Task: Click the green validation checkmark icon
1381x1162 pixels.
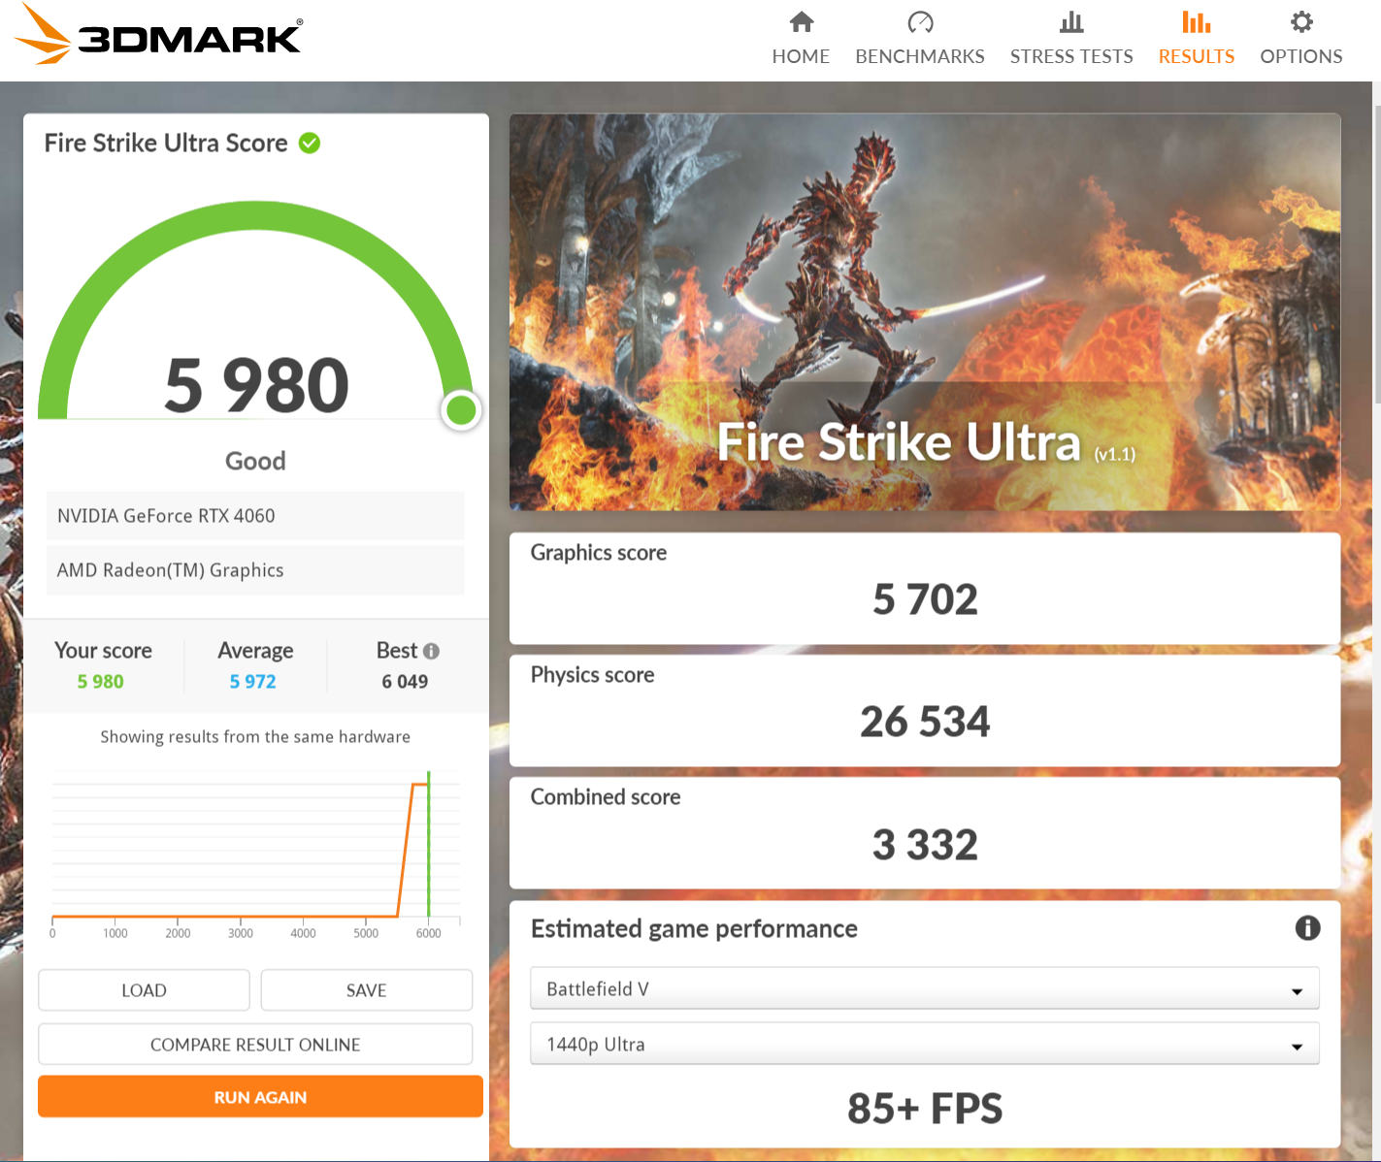Action: pos(310,144)
